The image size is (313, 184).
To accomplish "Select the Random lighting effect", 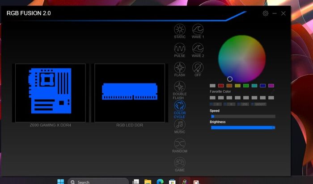I will click(180, 146).
